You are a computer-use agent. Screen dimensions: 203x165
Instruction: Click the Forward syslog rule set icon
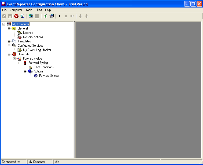point(20,58)
